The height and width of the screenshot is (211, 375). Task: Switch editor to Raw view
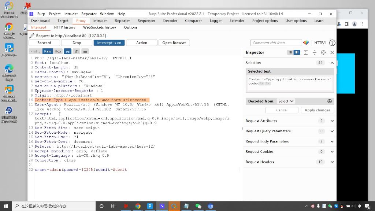coord(47,51)
